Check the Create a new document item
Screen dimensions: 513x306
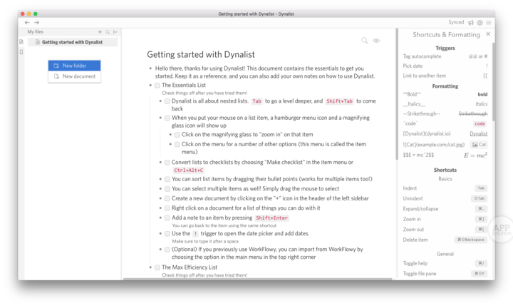click(167, 198)
